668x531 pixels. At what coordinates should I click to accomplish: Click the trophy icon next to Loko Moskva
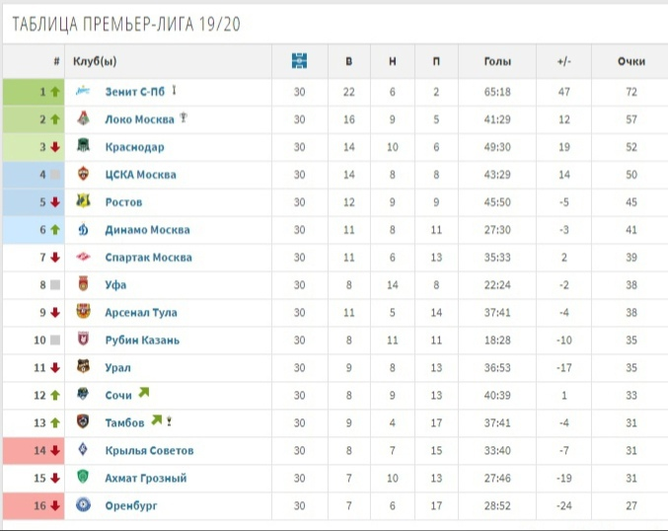pos(184,116)
